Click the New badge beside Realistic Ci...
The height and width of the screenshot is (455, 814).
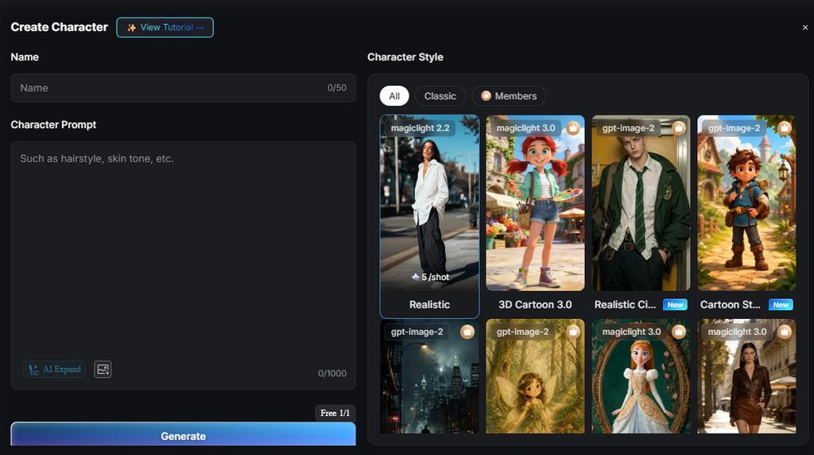[676, 305]
